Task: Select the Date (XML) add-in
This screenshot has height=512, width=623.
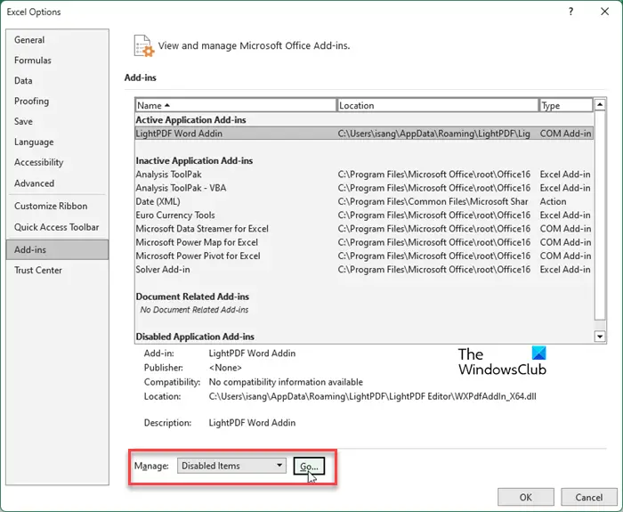Action: click(364, 201)
